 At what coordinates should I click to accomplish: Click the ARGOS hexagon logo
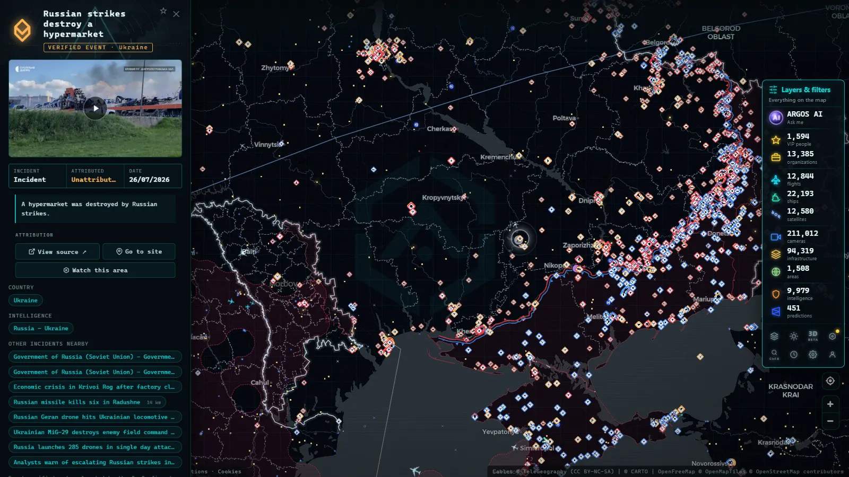22,30
